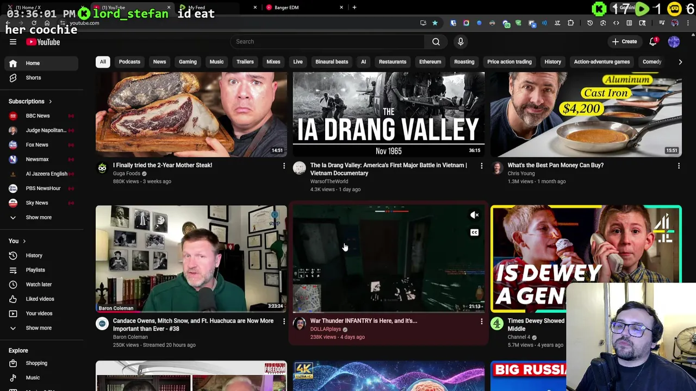Toggle captions on War Thunder preview

pos(474,232)
